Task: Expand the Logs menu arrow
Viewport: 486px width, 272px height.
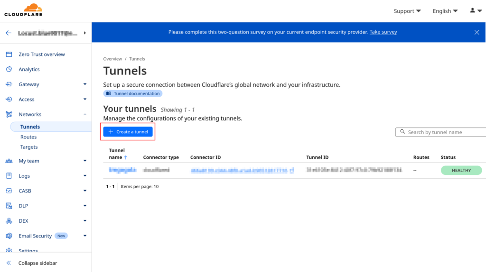Action: pos(84,175)
